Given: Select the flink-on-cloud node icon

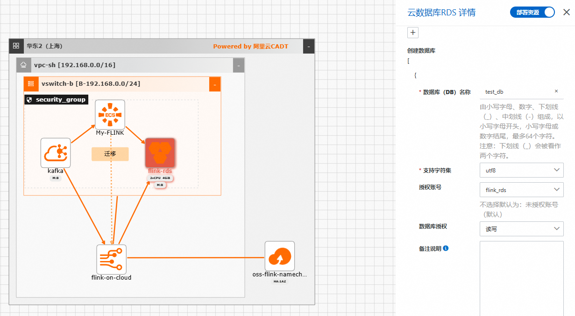Looking at the screenshot, I should 112,260.
